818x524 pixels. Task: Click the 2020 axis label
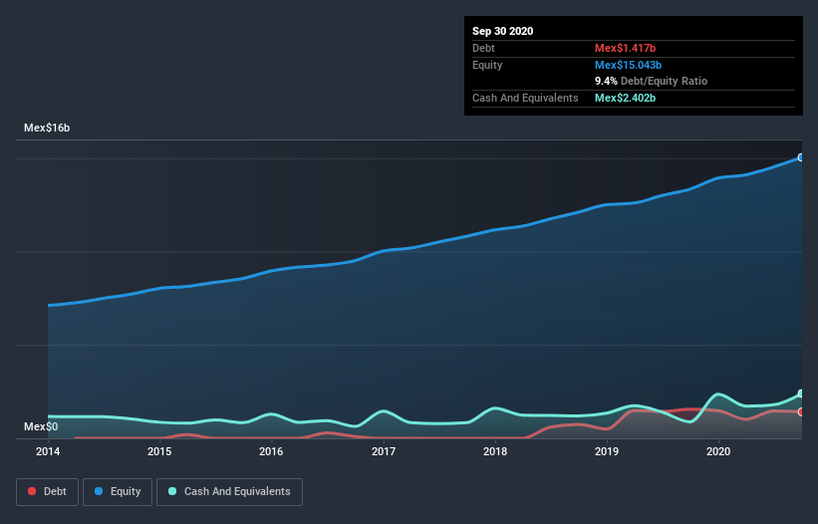point(718,451)
